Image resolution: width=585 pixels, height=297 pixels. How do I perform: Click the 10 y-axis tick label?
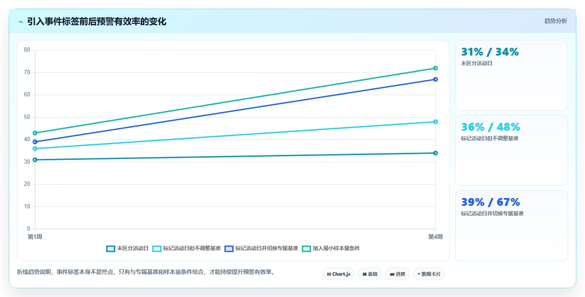click(x=27, y=206)
